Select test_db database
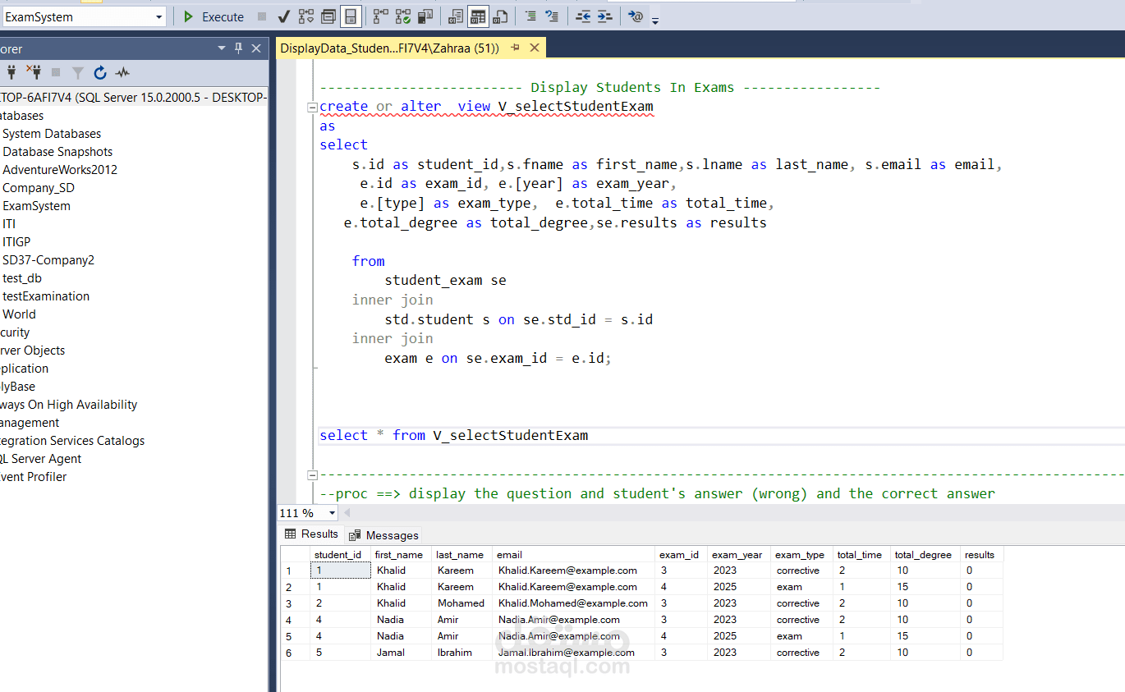Screen dimensions: 1125x692 pyautogui.click(x=22, y=278)
